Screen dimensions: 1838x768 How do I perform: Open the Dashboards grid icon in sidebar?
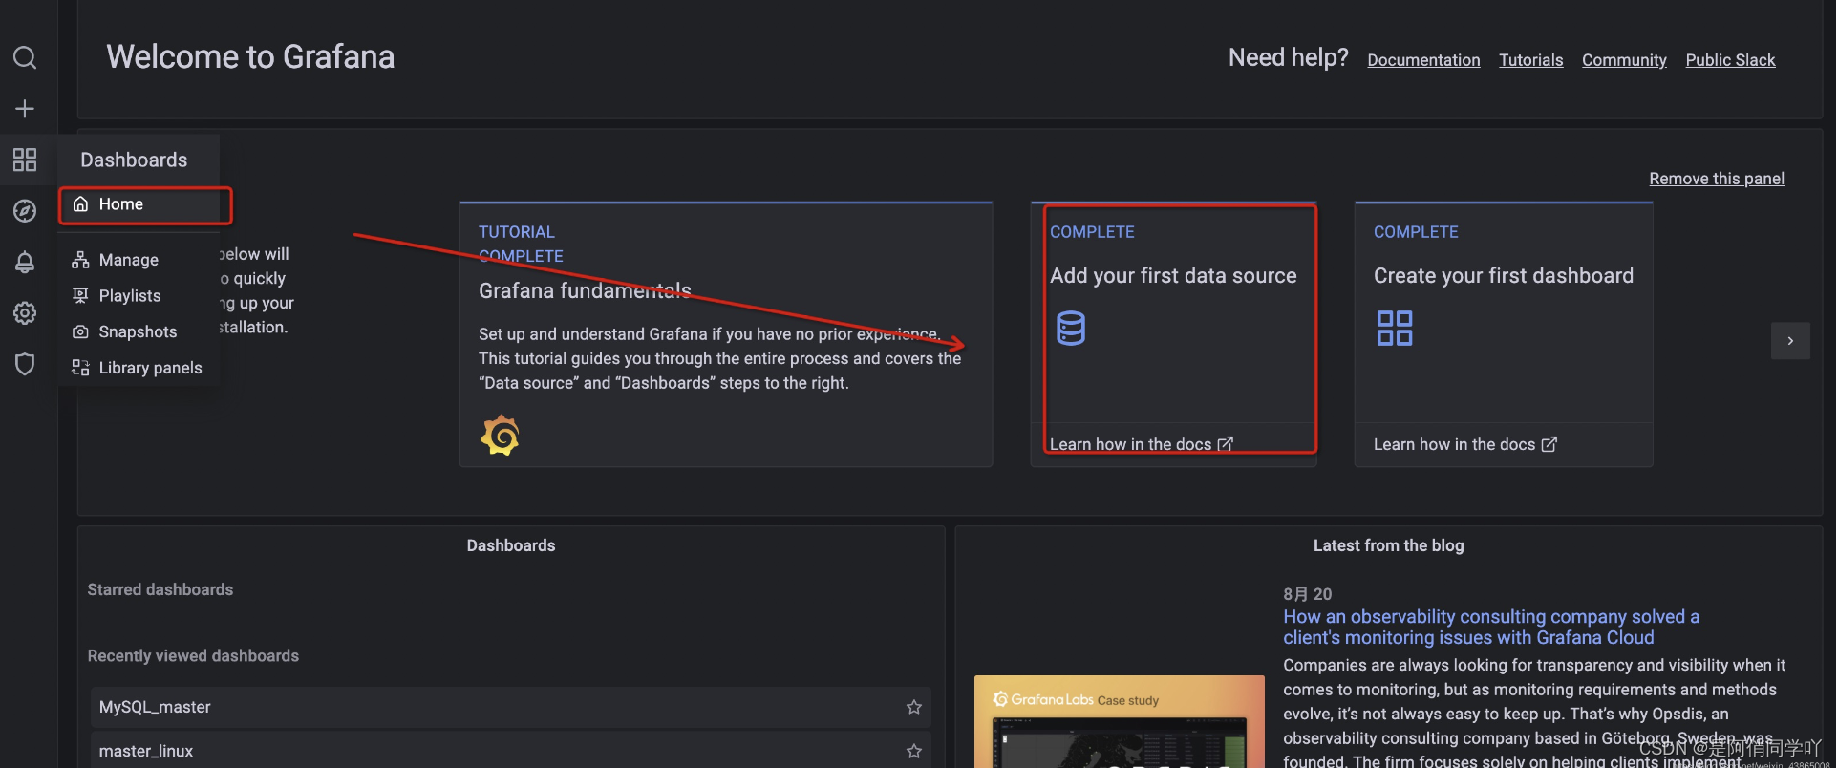point(25,160)
